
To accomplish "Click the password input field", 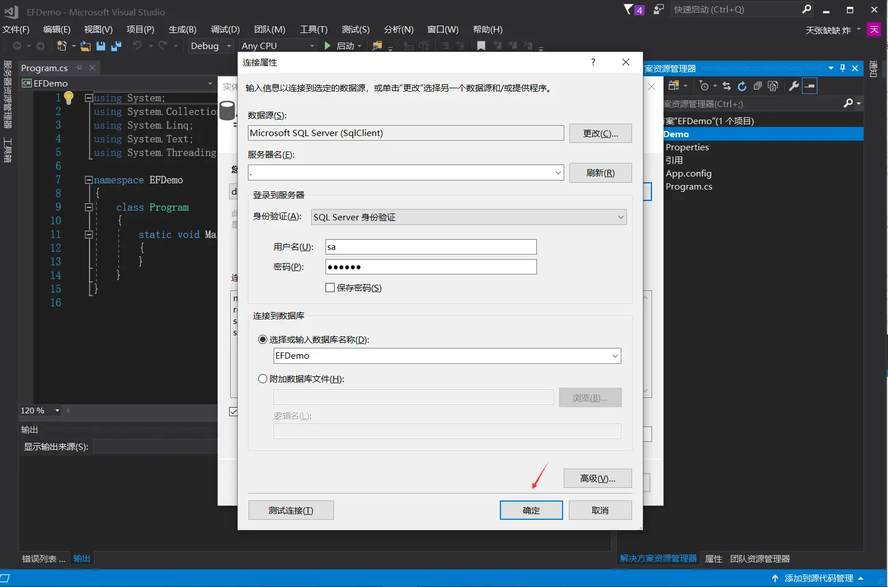I will [x=431, y=266].
